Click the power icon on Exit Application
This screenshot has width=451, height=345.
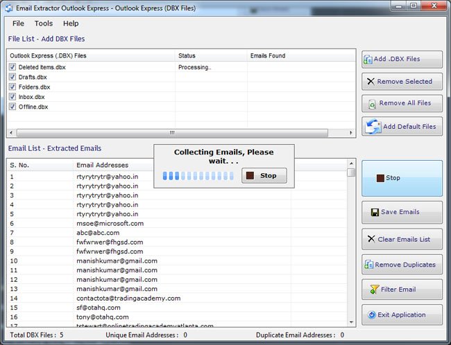point(372,315)
